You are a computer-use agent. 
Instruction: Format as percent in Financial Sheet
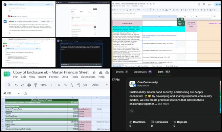tap(65, 85)
